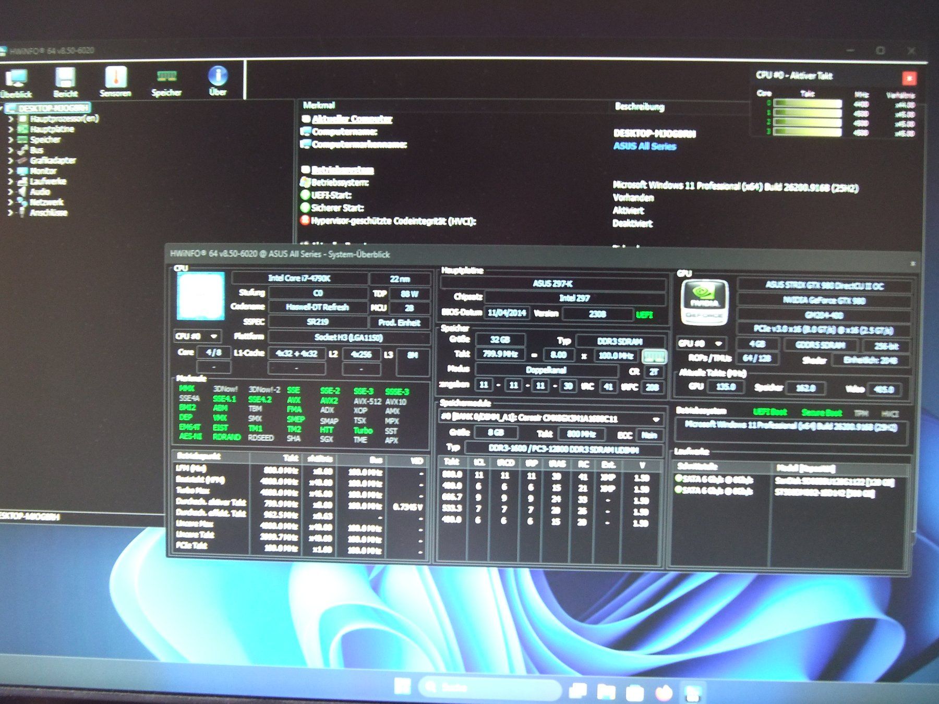
Task: Click the Merkmal column header
Action: (x=319, y=105)
